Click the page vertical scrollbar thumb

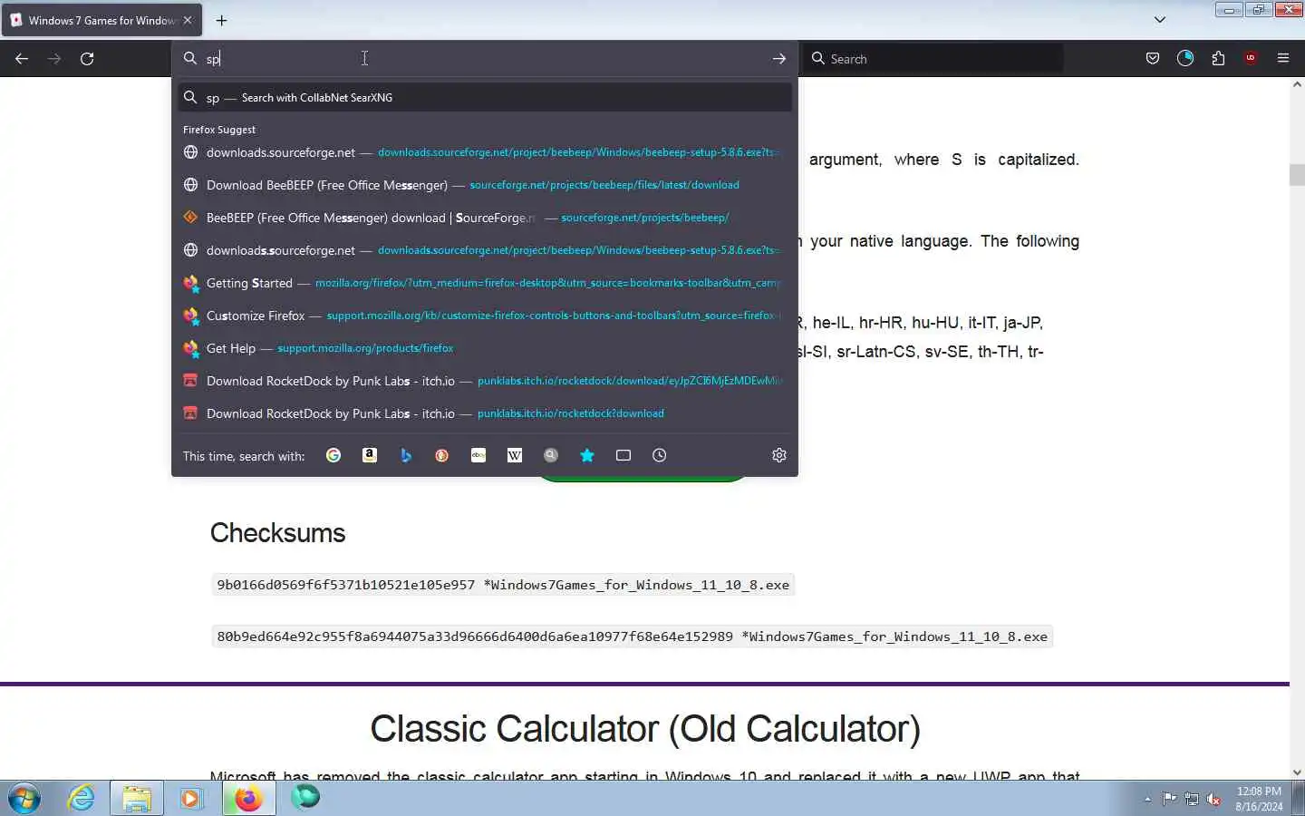point(1297,175)
